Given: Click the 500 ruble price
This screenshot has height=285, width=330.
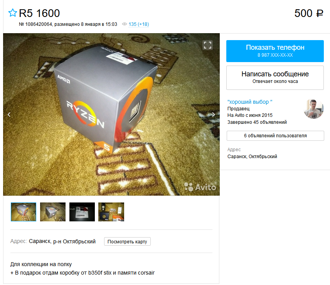Looking at the screenshot, I should point(309,13).
